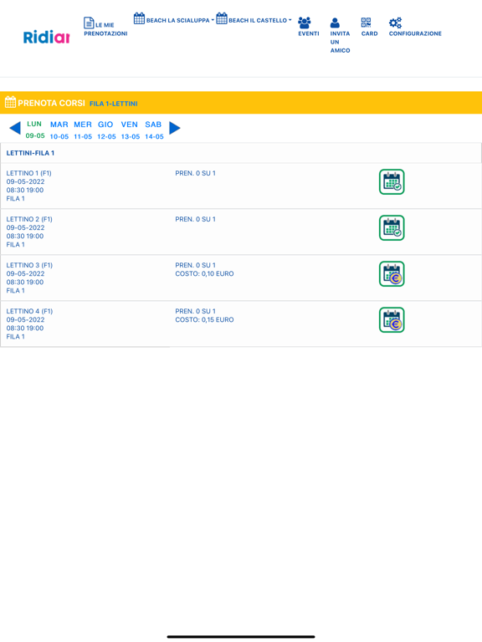Click the Beach La Scialuppa calendar icon
Image resolution: width=482 pixels, height=642 pixels.
140,18
